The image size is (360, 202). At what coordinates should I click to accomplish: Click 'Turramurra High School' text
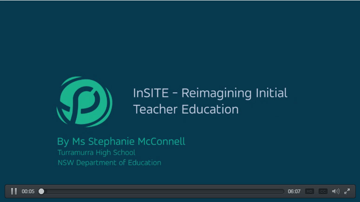click(x=97, y=153)
